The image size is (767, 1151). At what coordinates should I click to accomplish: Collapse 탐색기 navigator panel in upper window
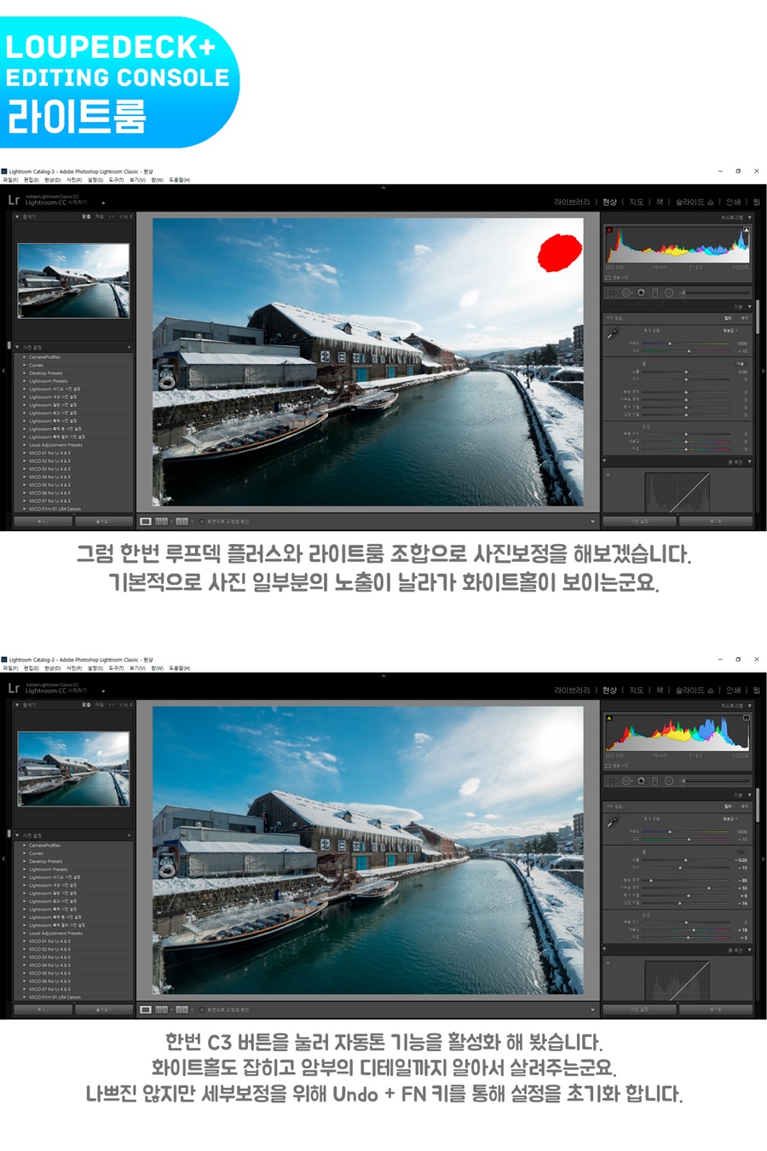pyautogui.click(x=17, y=217)
